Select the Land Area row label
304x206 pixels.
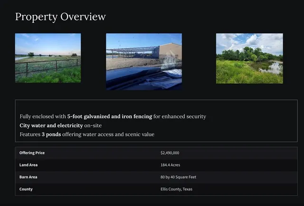click(x=28, y=165)
